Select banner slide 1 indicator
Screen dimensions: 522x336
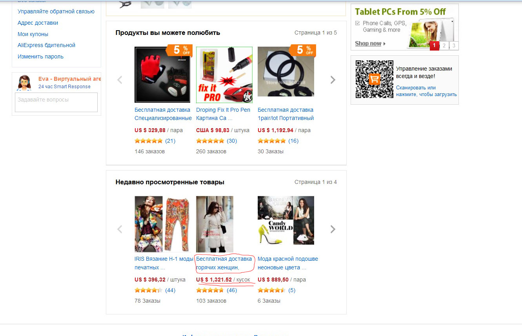pyautogui.click(x=434, y=45)
